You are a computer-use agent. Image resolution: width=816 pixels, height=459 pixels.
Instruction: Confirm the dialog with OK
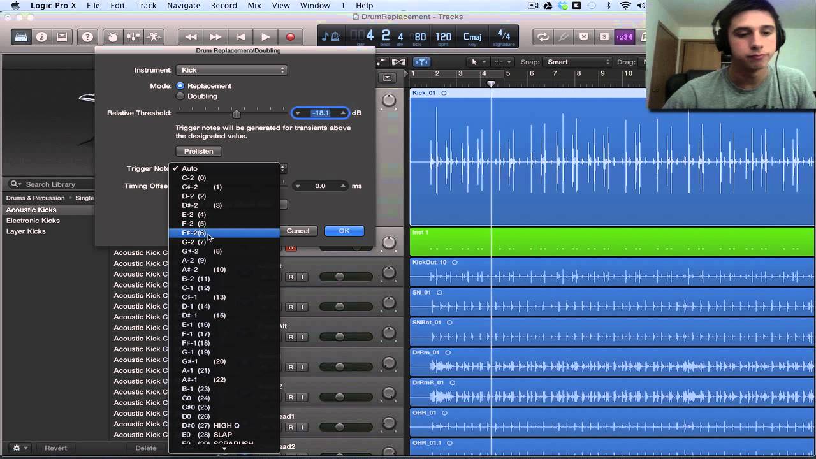pos(344,231)
